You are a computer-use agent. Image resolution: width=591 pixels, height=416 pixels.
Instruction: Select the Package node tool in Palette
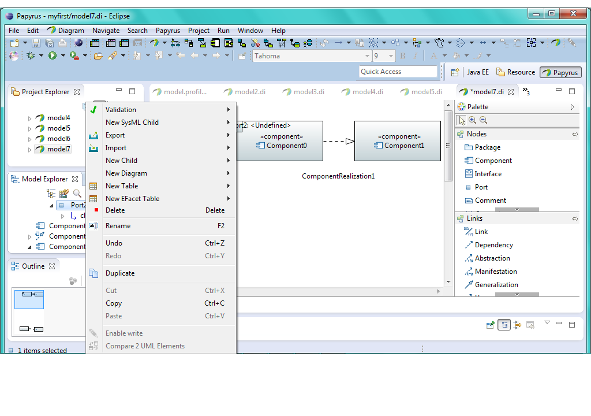[482, 147]
